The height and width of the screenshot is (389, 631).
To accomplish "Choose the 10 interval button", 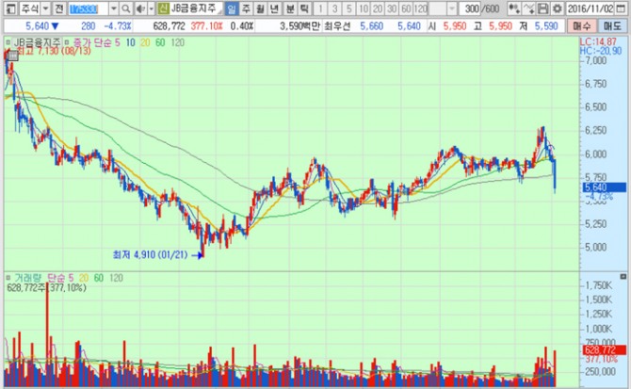I will click(364, 8).
